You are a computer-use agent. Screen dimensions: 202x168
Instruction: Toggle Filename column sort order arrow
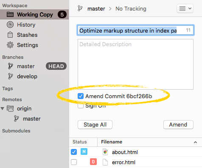(x=195, y=142)
